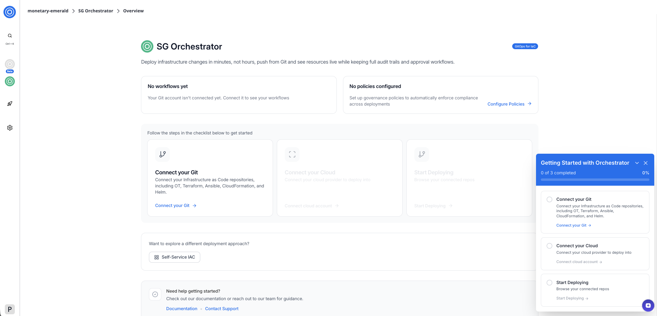The height and width of the screenshot is (316, 657).
Task: Open Settings via the gear icon
Action: (9, 128)
